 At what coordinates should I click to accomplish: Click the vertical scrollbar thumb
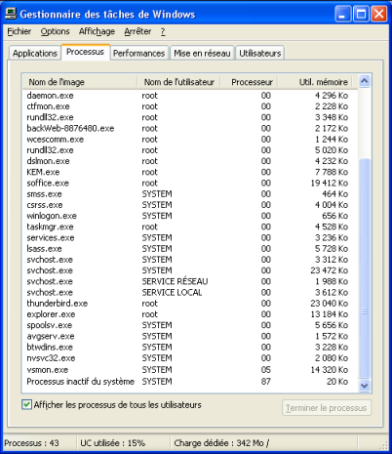tap(365, 268)
